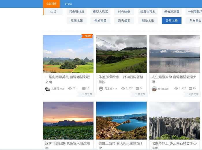Click the comments icon showing 19
202x150 pixels.
[x=190, y=88]
